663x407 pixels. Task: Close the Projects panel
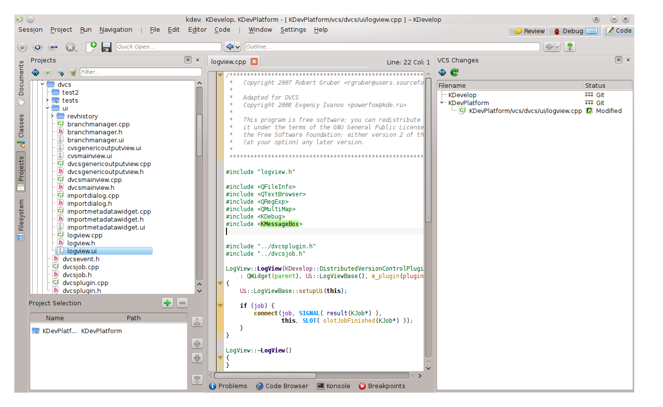(x=198, y=60)
